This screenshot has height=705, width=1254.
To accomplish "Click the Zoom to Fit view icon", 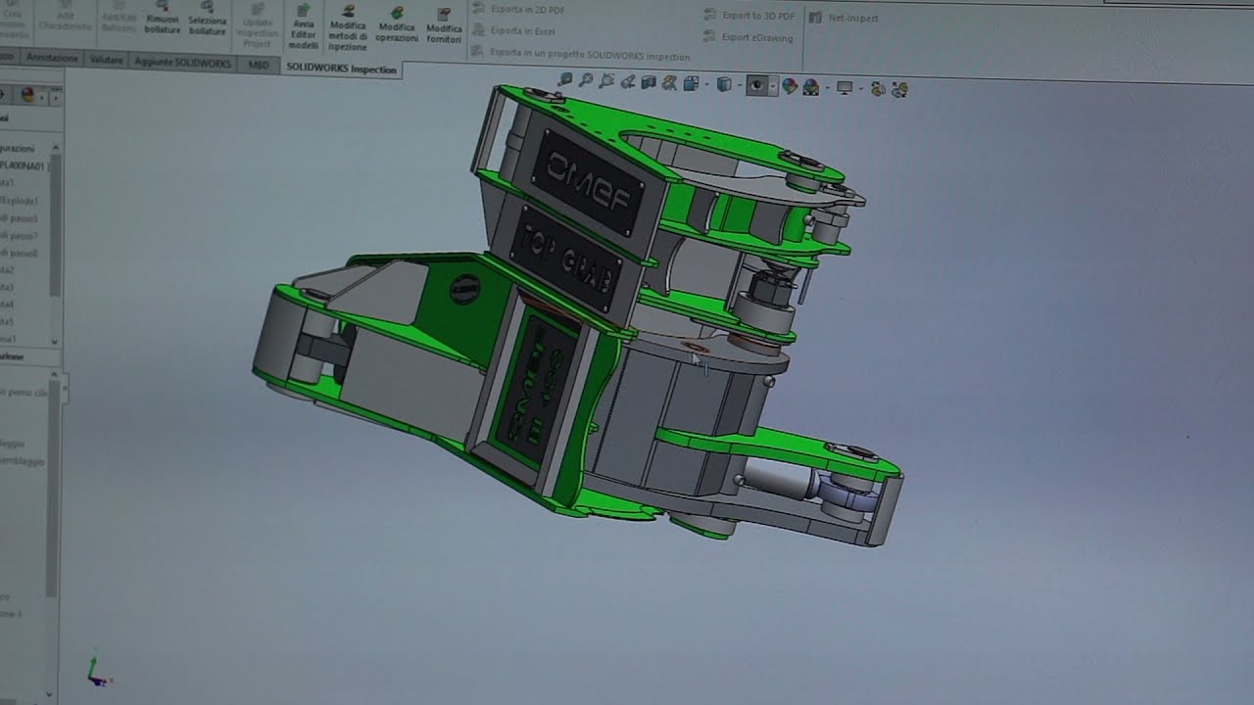I will click(x=563, y=81).
